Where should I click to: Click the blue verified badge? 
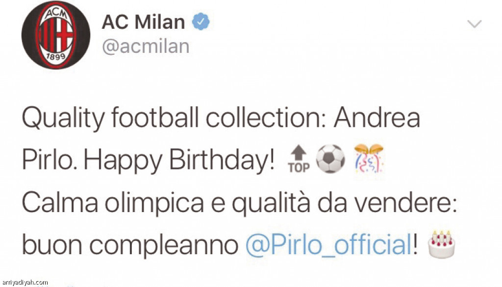[x=201, y=22]
